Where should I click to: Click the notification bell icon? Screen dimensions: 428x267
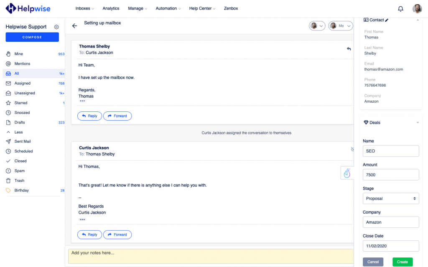coord(400,9)
